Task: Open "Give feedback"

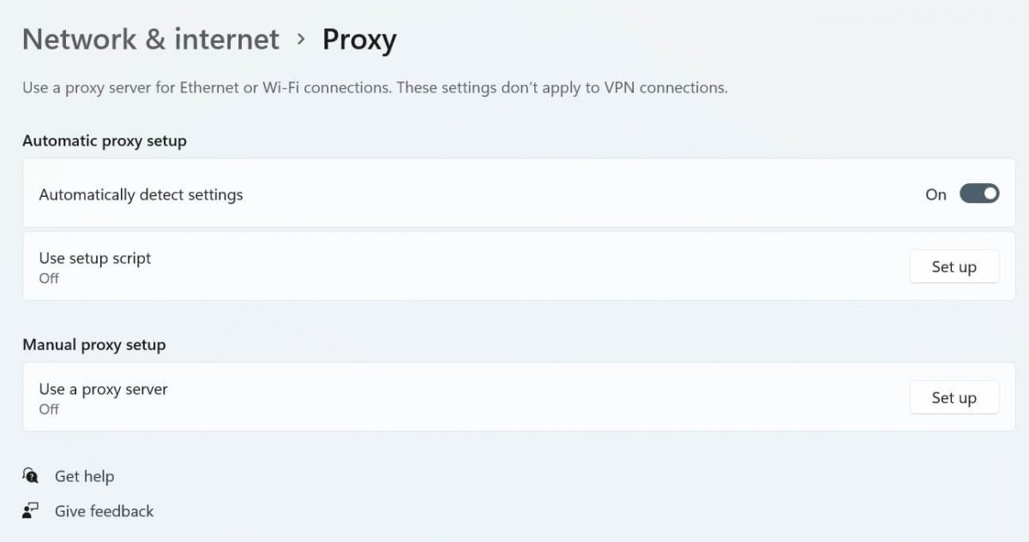Action: (103, 511)
